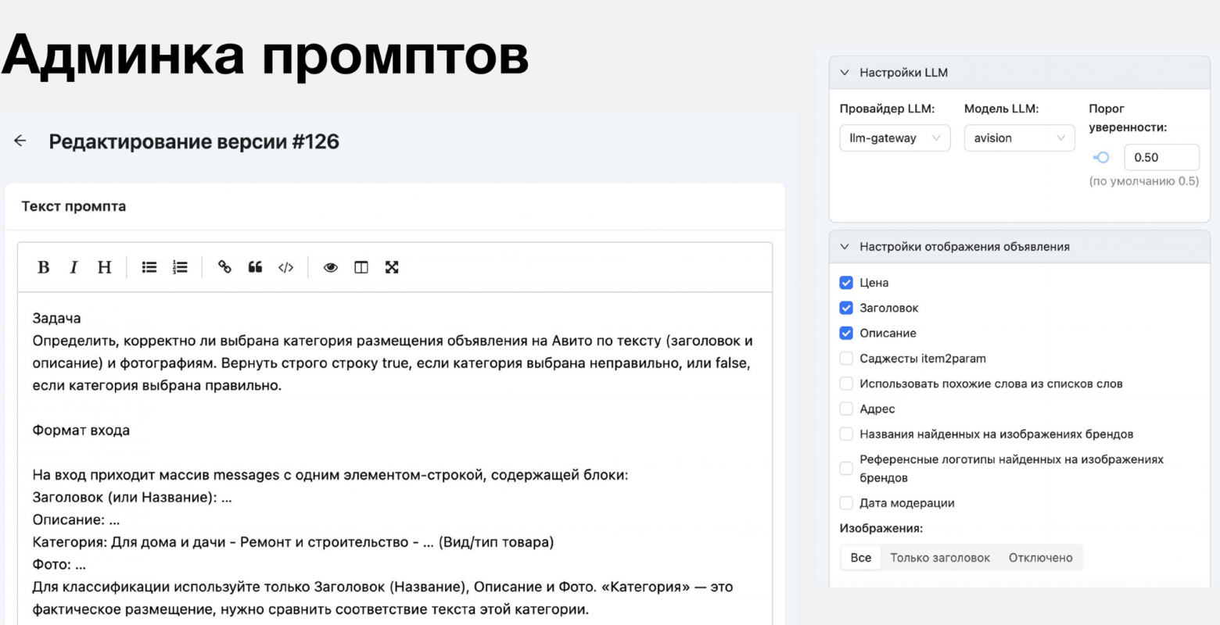Click into the prompt text area at Задача
1220x625 pixels.
pos(57,318)
